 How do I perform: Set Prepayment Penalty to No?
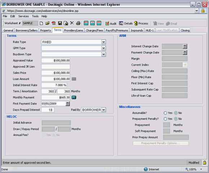coord(176,119)
